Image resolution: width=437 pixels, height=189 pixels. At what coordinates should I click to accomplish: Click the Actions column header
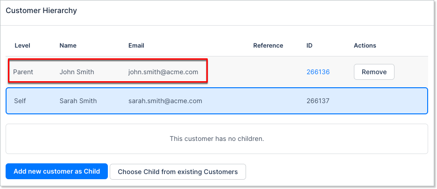coord(365,45)
